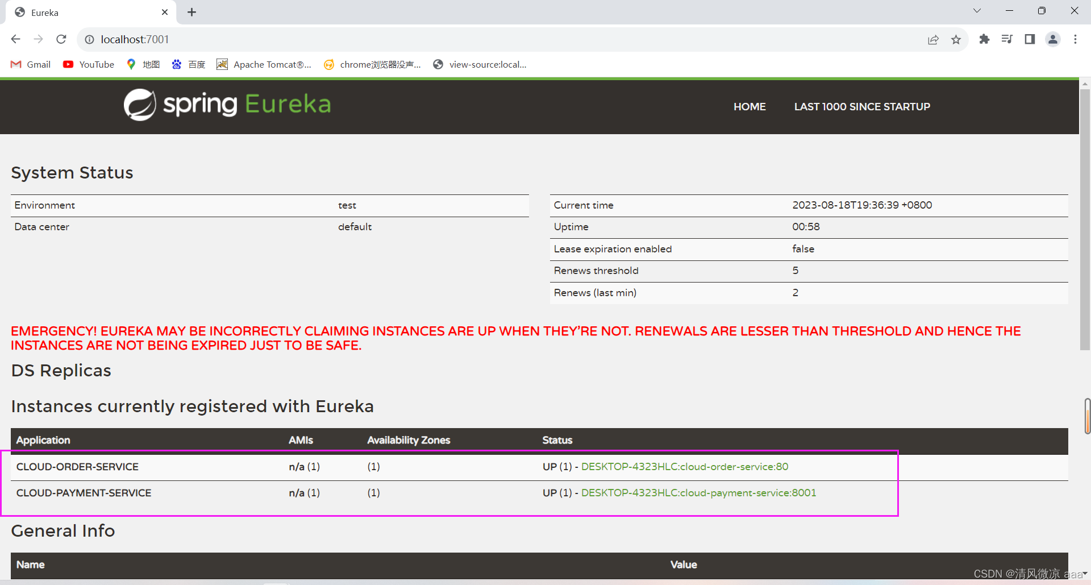Click Environment value test
Image resolution: width=1091 pixels, height=585 pixels.
pos(347,205)
